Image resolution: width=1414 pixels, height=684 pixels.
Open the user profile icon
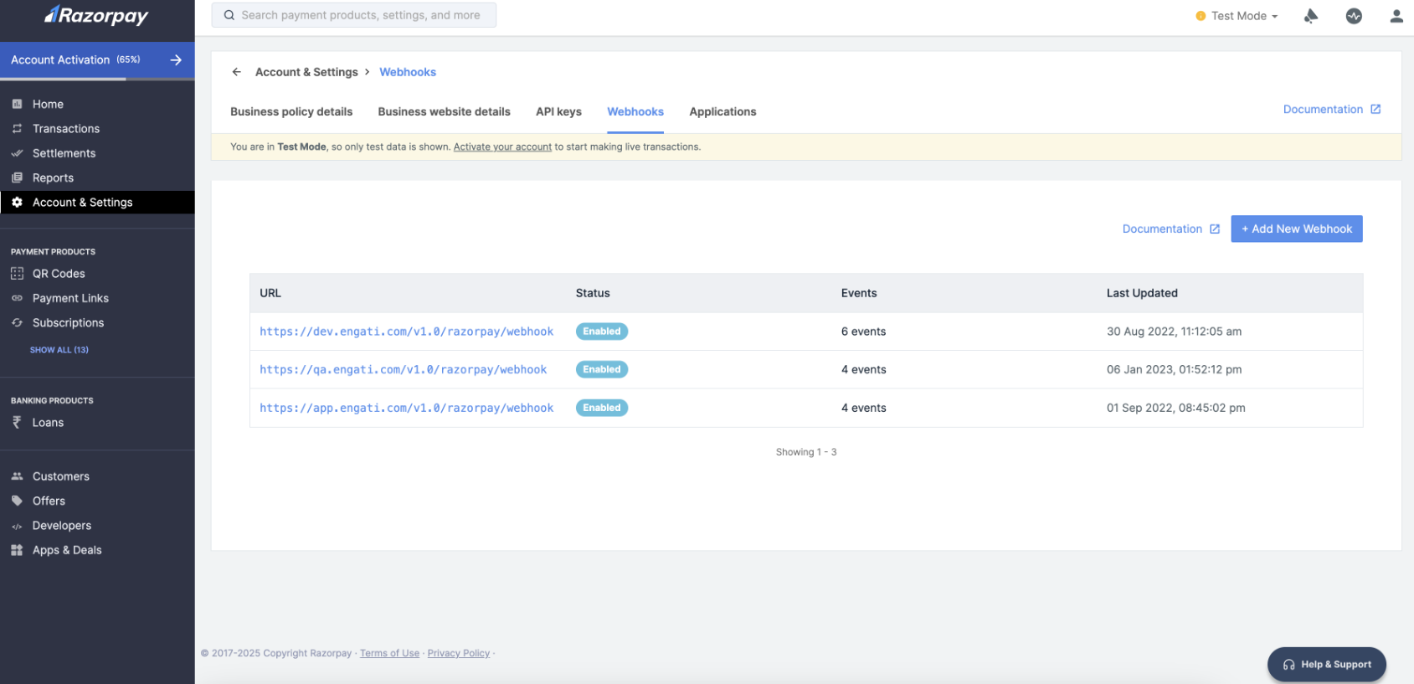tap(1396, 16)
